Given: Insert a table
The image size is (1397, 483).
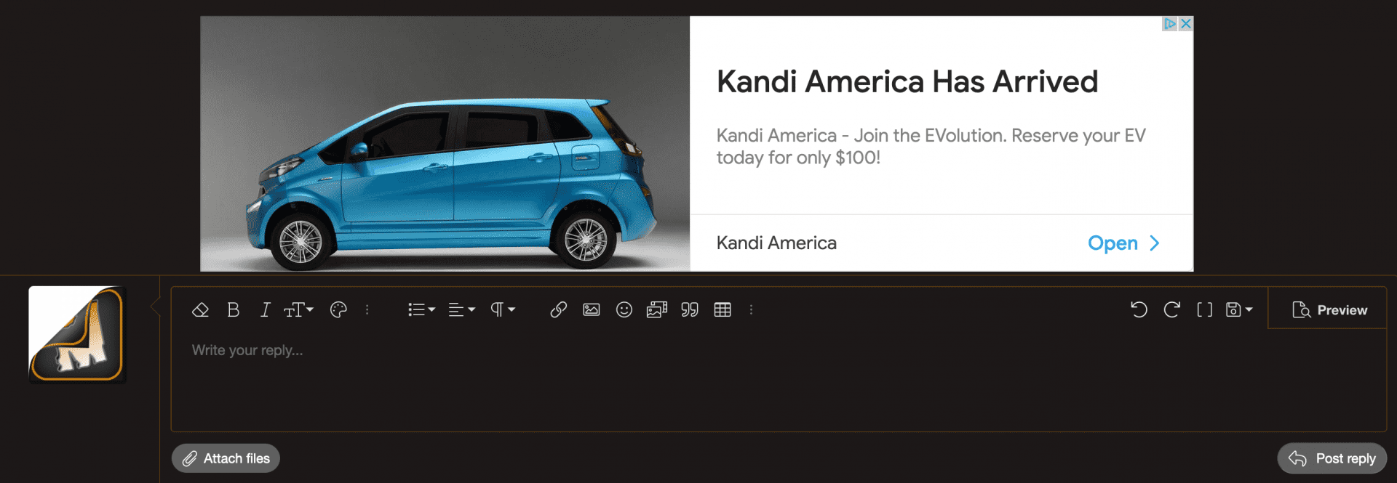Looking at the screenshot, I should tap(723, 310).
